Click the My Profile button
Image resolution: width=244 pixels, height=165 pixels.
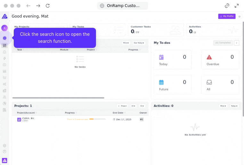[x=227, y=16]
